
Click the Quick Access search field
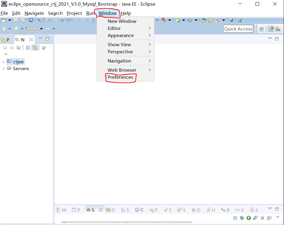click(x=238, y=29)
